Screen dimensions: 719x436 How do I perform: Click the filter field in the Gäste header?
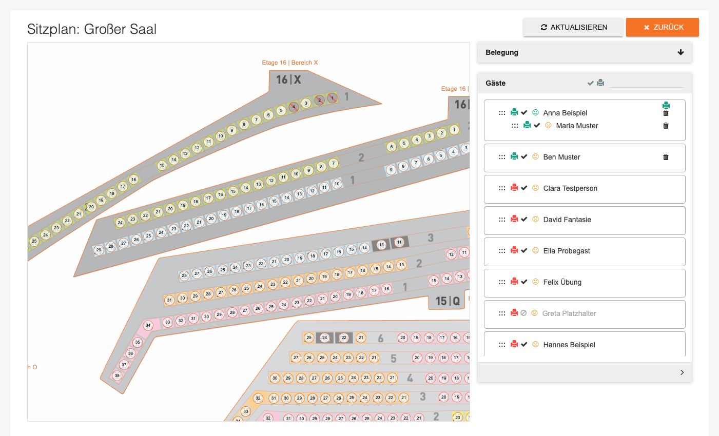click(x=647, y=83)
